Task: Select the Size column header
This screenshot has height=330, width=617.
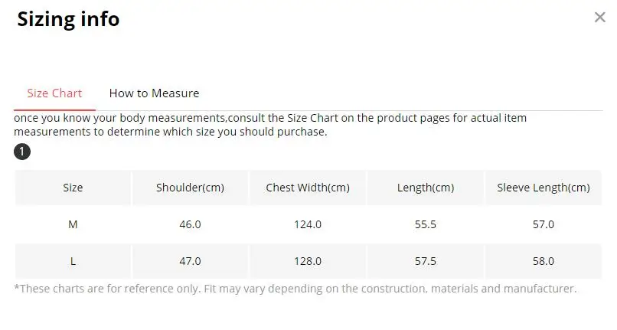Action: pyautogui.click(x=73, y=188)
